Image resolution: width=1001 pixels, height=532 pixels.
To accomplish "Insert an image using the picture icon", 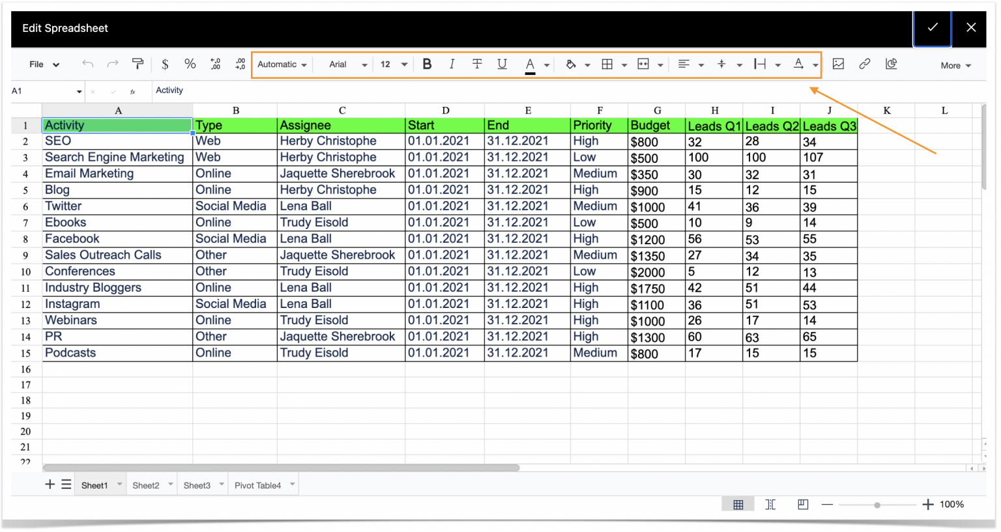I will coord(838,64).
